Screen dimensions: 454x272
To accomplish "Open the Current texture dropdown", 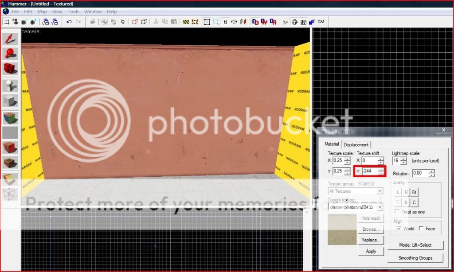I will coord(380,207).
